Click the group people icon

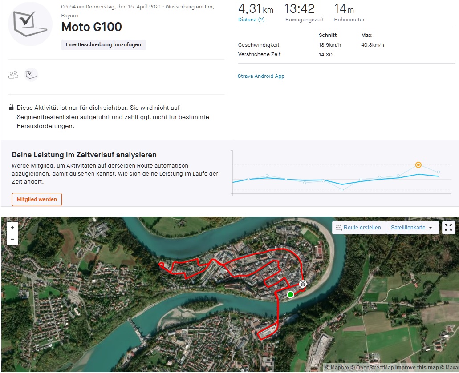point(13,75)
